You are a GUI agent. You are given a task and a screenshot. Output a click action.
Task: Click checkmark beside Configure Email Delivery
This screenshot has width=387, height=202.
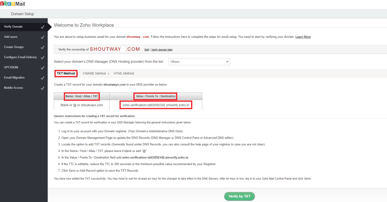tap(42, 57)
